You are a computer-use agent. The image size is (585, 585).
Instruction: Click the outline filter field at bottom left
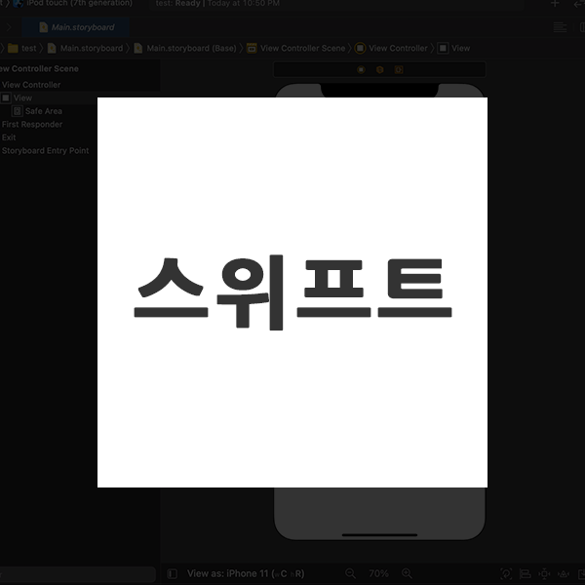78,574
